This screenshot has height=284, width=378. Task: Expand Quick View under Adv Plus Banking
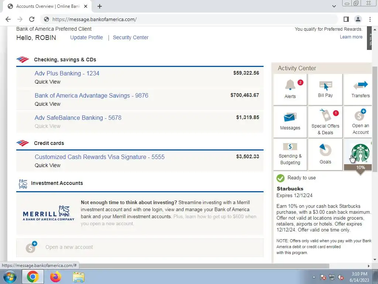(x=48, y=82)
